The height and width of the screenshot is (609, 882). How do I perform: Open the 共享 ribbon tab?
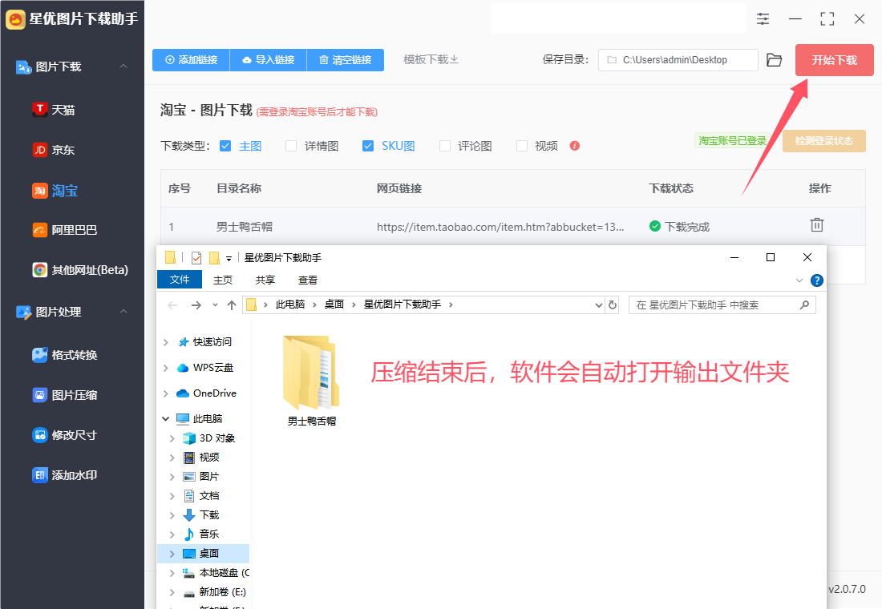265,280
